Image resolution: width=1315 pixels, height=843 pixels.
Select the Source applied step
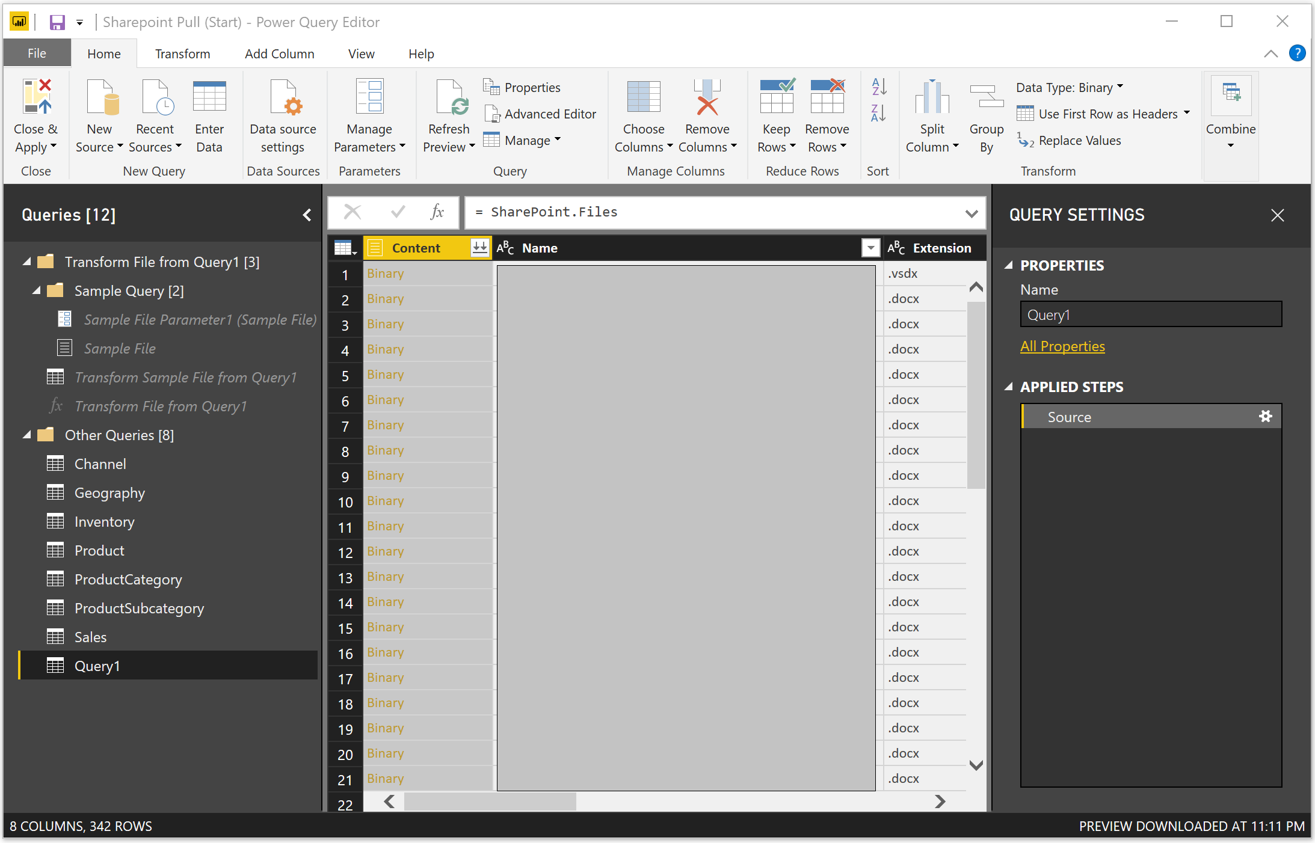coord(1151,417)
